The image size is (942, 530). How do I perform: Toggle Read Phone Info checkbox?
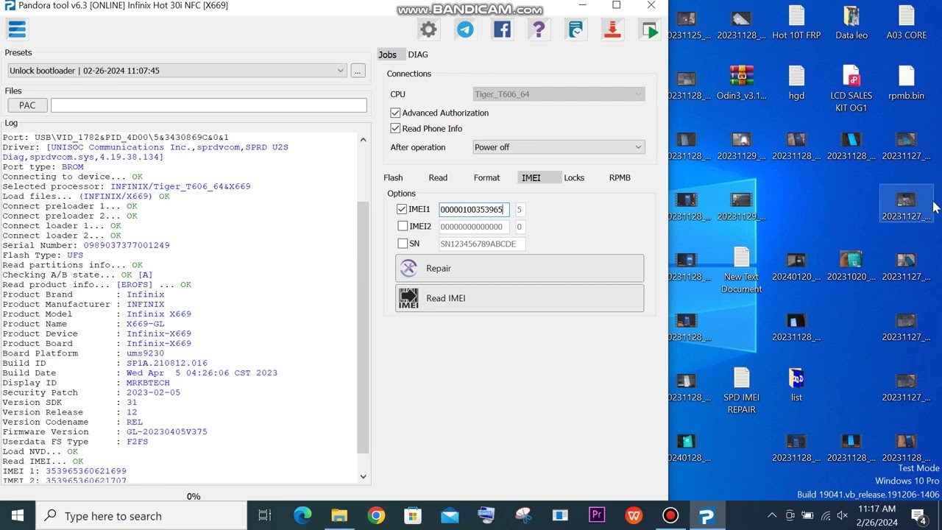tap(395, 129)
